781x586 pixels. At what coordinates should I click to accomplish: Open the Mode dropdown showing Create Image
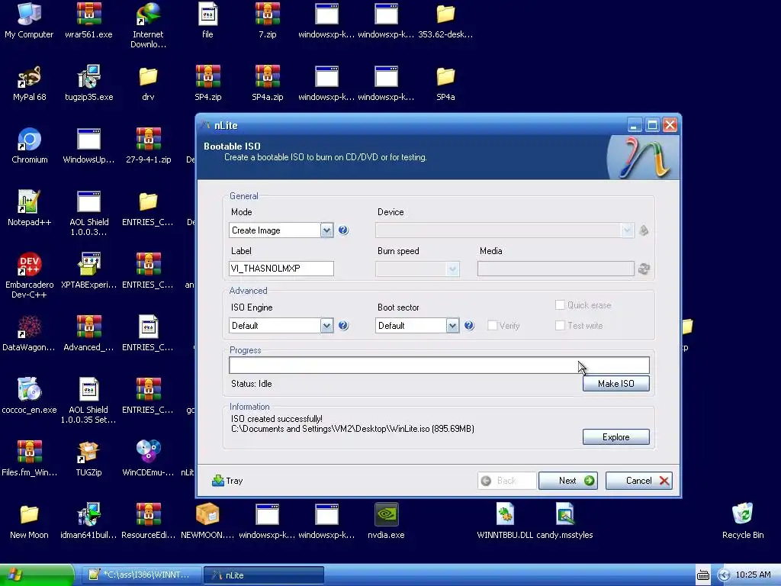coord(281,230)
